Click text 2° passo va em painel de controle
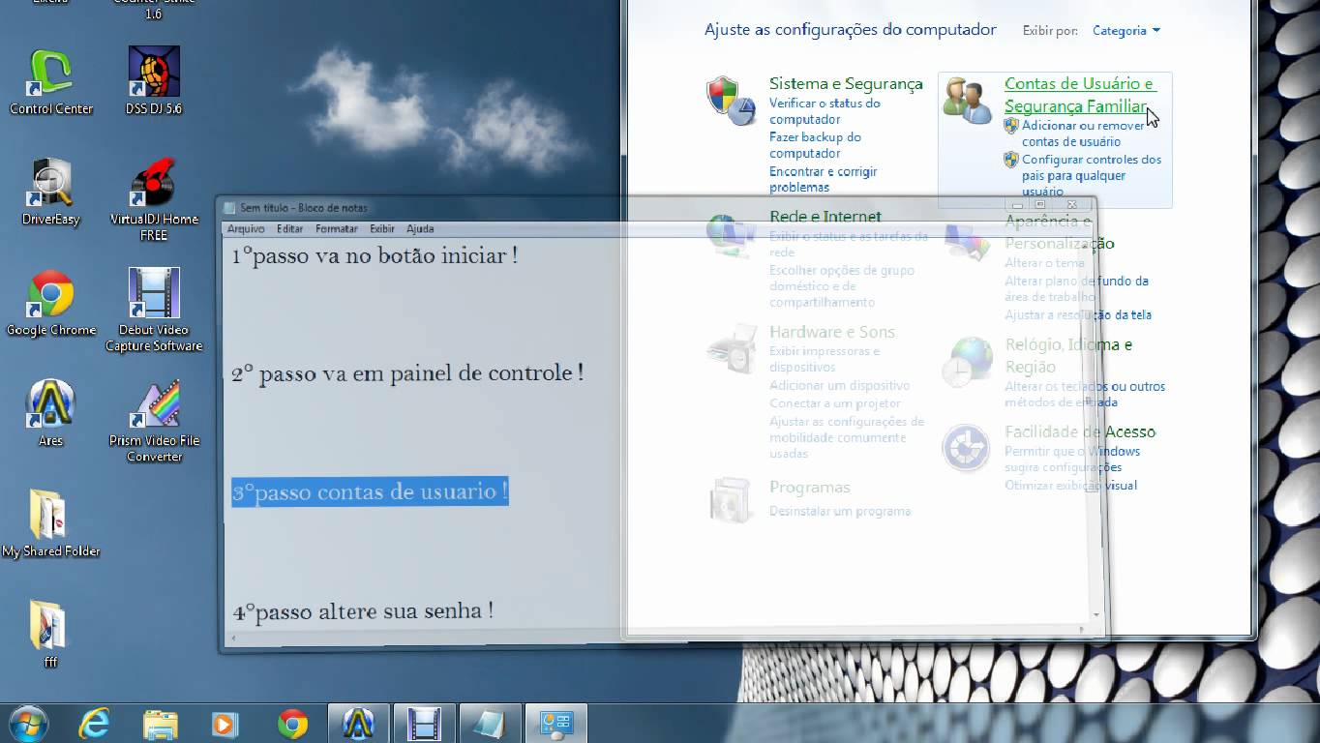The width and height of the screenshot is (1320, 743). (407, 373)
